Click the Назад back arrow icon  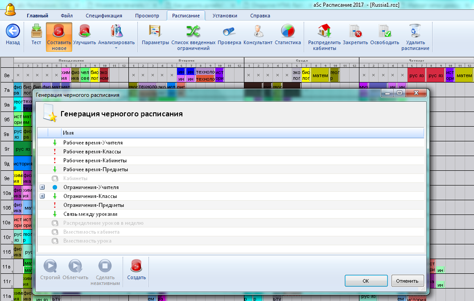tap(12, 31)
